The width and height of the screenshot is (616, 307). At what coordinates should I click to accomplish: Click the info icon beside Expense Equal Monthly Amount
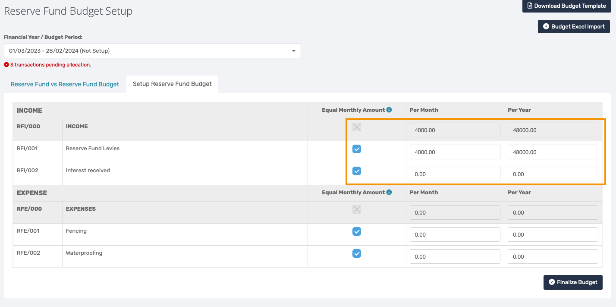tap(389, 193)
